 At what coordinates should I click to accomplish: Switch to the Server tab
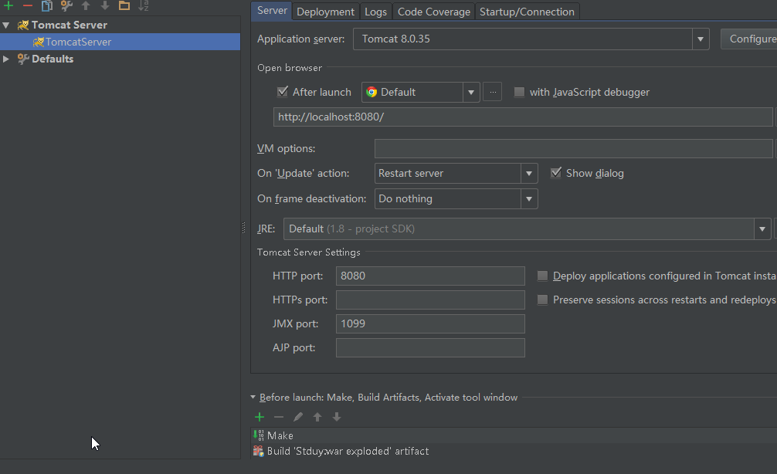pos(272,10)
